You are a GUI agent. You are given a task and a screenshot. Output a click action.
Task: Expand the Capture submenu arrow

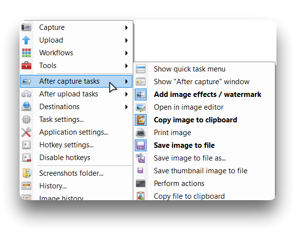[126, 27]
